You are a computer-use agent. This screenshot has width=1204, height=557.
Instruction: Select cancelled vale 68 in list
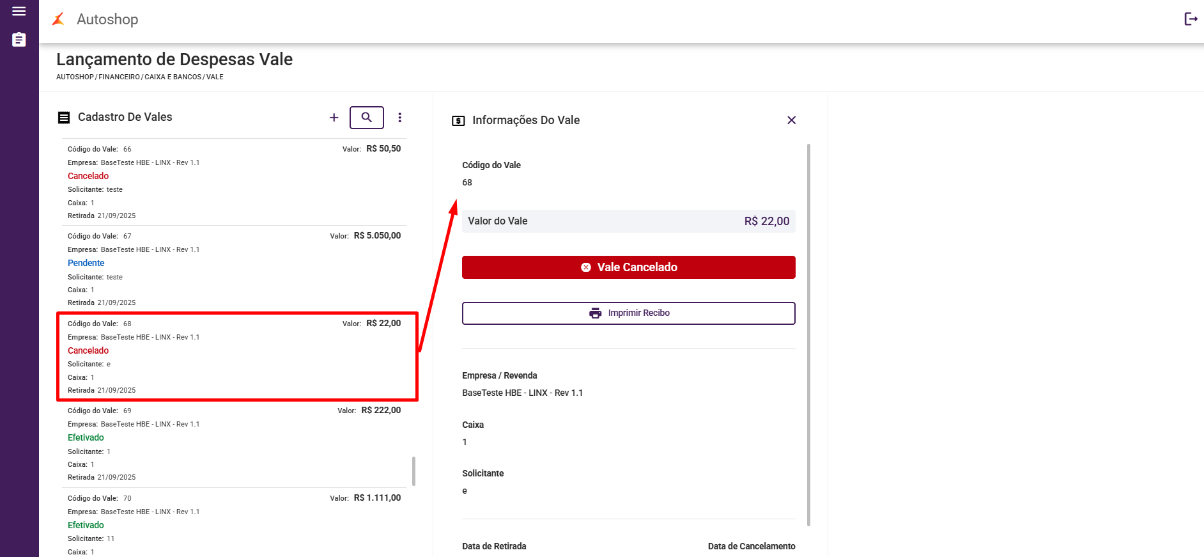234,356
